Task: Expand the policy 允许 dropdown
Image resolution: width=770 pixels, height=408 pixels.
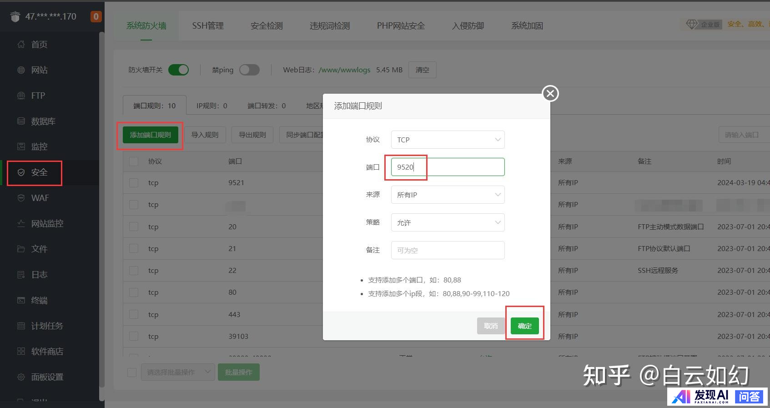Action: (448, 222)
